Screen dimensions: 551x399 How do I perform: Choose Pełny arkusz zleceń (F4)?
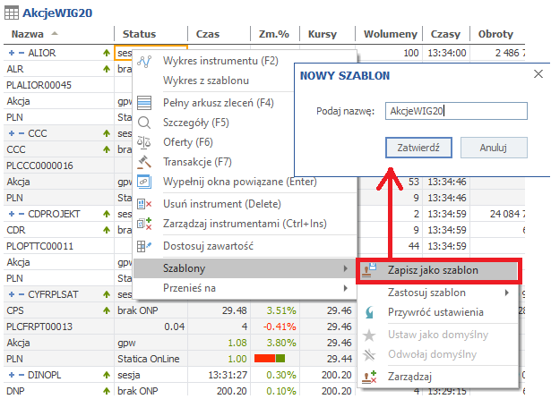click(x=219, y=103)
